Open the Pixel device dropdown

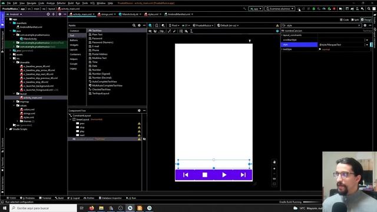click(174, 25)
